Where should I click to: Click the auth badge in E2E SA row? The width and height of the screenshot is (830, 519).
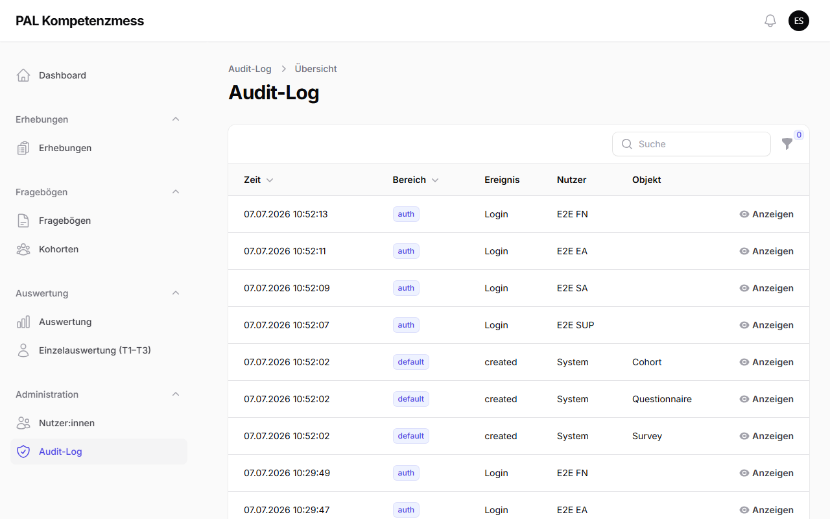406,288
